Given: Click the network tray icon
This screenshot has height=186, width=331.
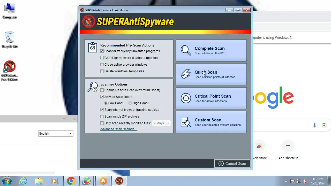Looking at the screenshot, I should point(299,181).
